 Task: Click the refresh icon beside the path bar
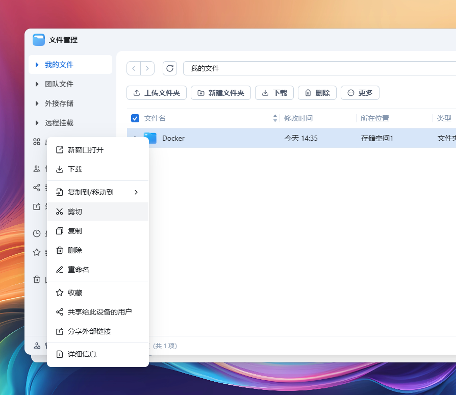click(x=170, y=68)
